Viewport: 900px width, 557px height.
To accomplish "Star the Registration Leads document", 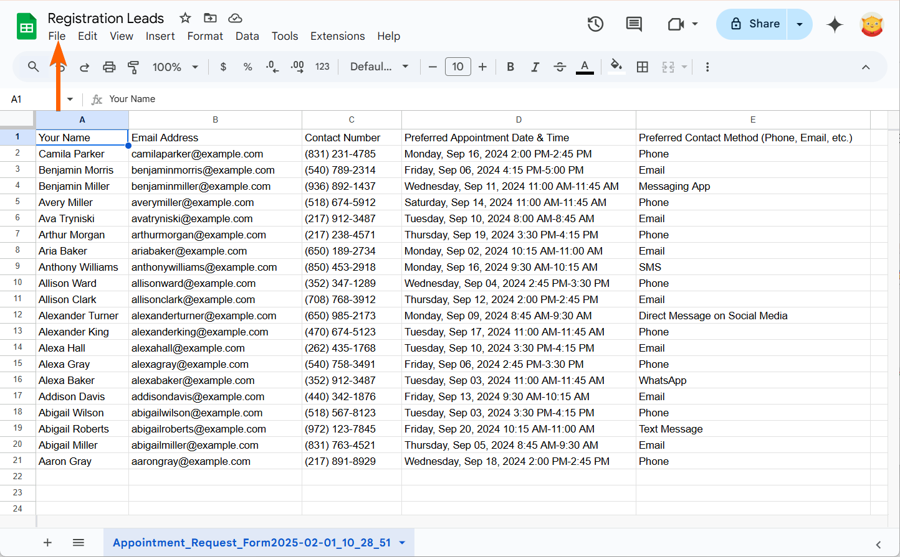I will (185, 18).
